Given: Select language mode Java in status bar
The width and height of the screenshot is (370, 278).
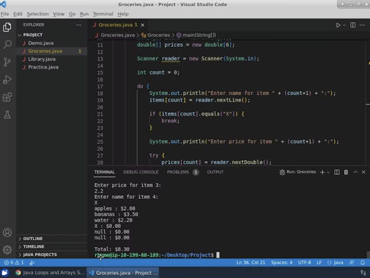Looking at the screenshot, I should point(335,263).
